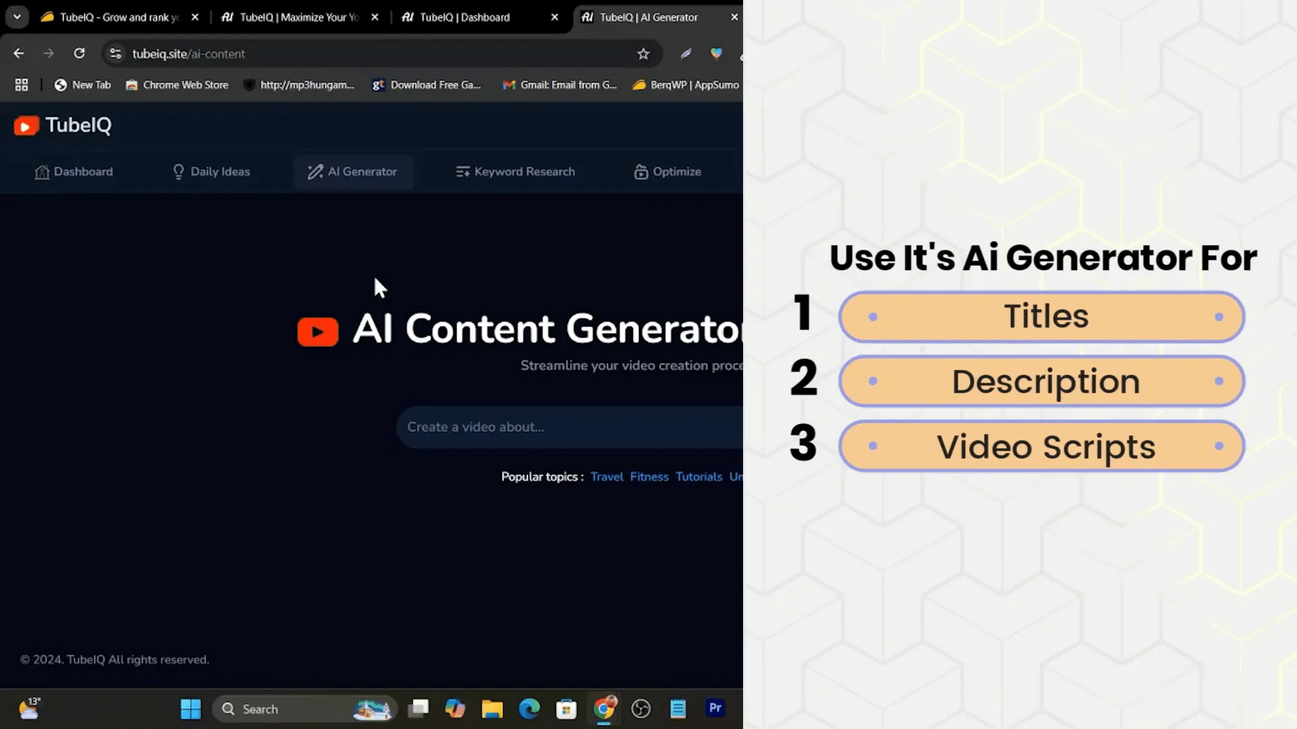Choose the Tutorials popular topic
The height and width of the screenshot is (729, 1297).
coord(698,477)
